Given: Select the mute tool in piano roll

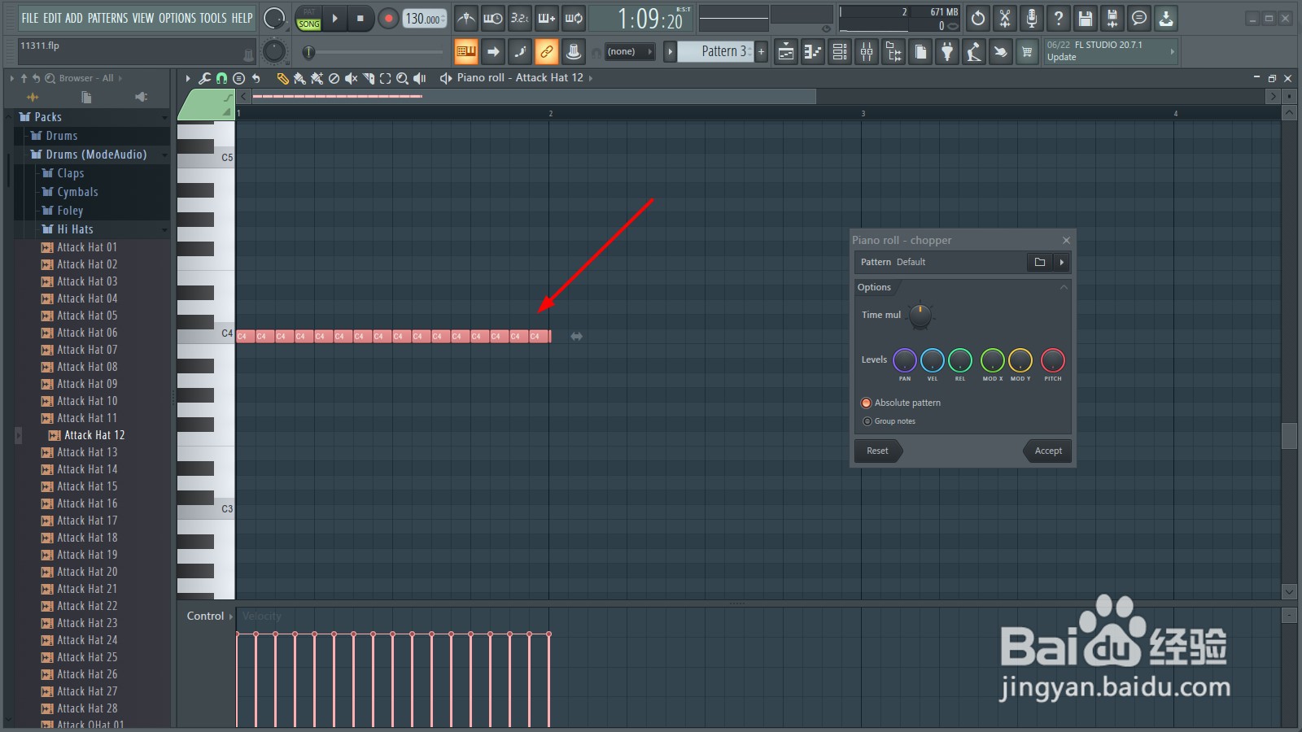Looking at the screenshot, I should click(351, 78).
